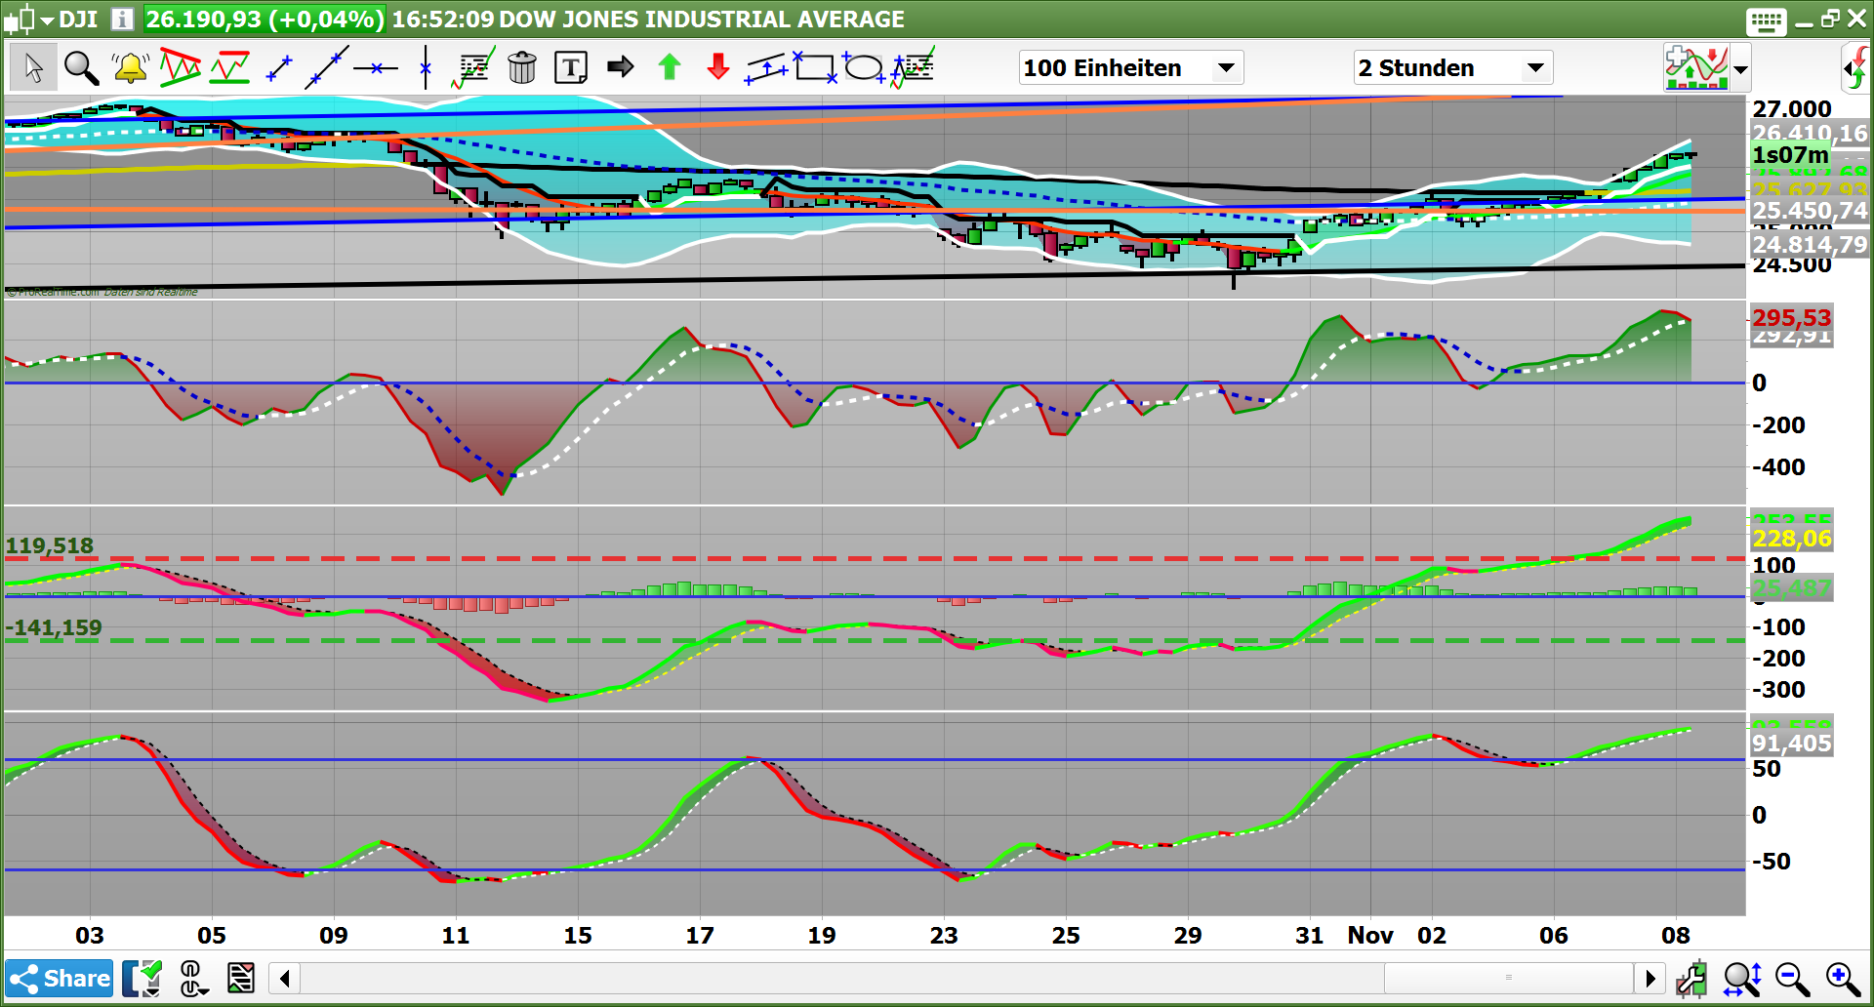Select the text annotation tool
Viewport: 1874px width, 1007px height.
click(x=571, y=68)
